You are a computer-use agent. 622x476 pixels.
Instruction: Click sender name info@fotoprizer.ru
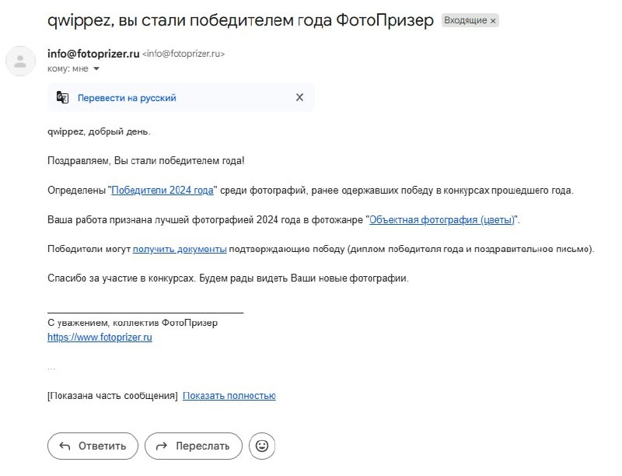click(93, 54)
